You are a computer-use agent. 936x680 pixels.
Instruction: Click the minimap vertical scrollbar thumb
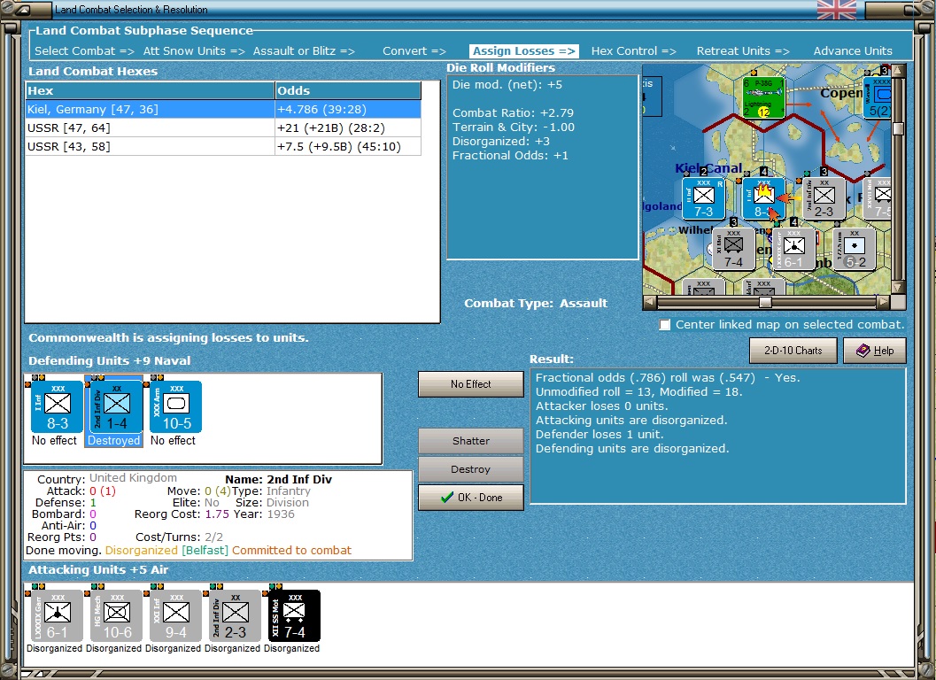898,128
